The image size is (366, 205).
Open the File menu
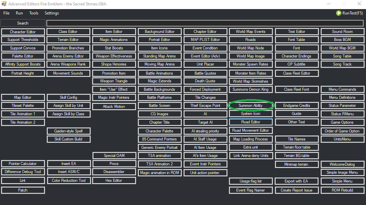pyautogui.click(x=6, y=13)
